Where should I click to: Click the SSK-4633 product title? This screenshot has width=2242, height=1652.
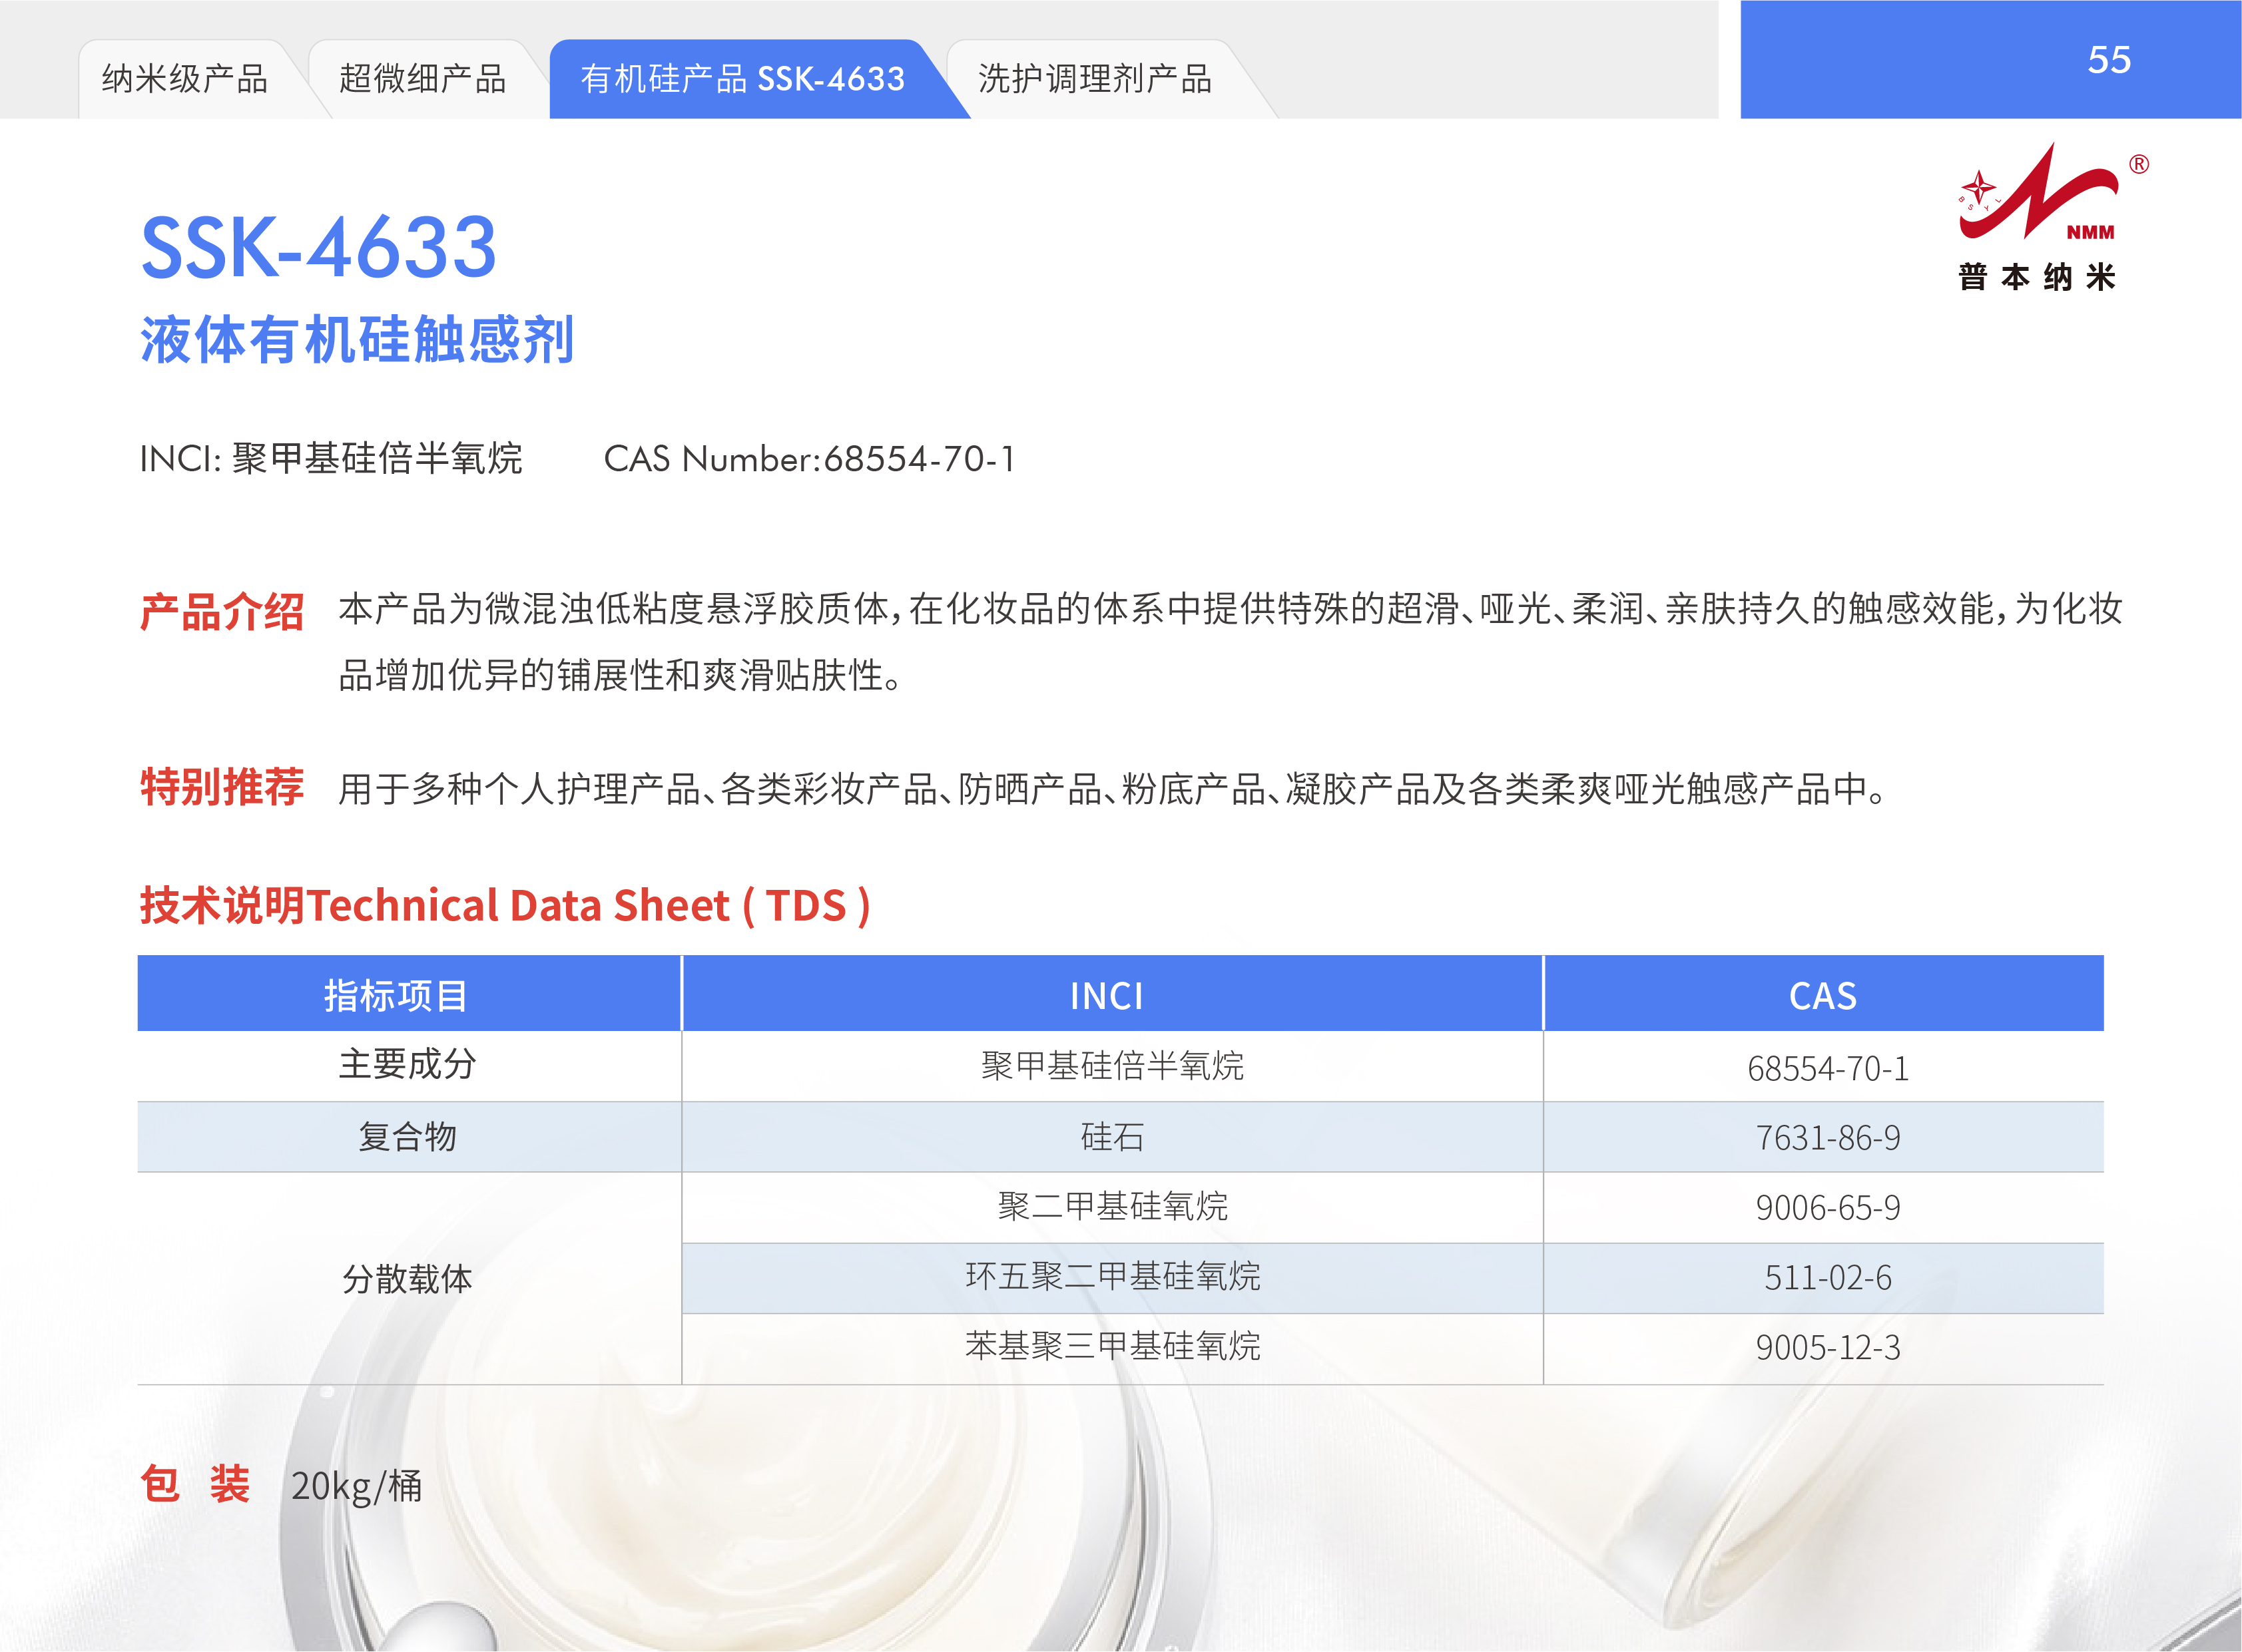318,247
